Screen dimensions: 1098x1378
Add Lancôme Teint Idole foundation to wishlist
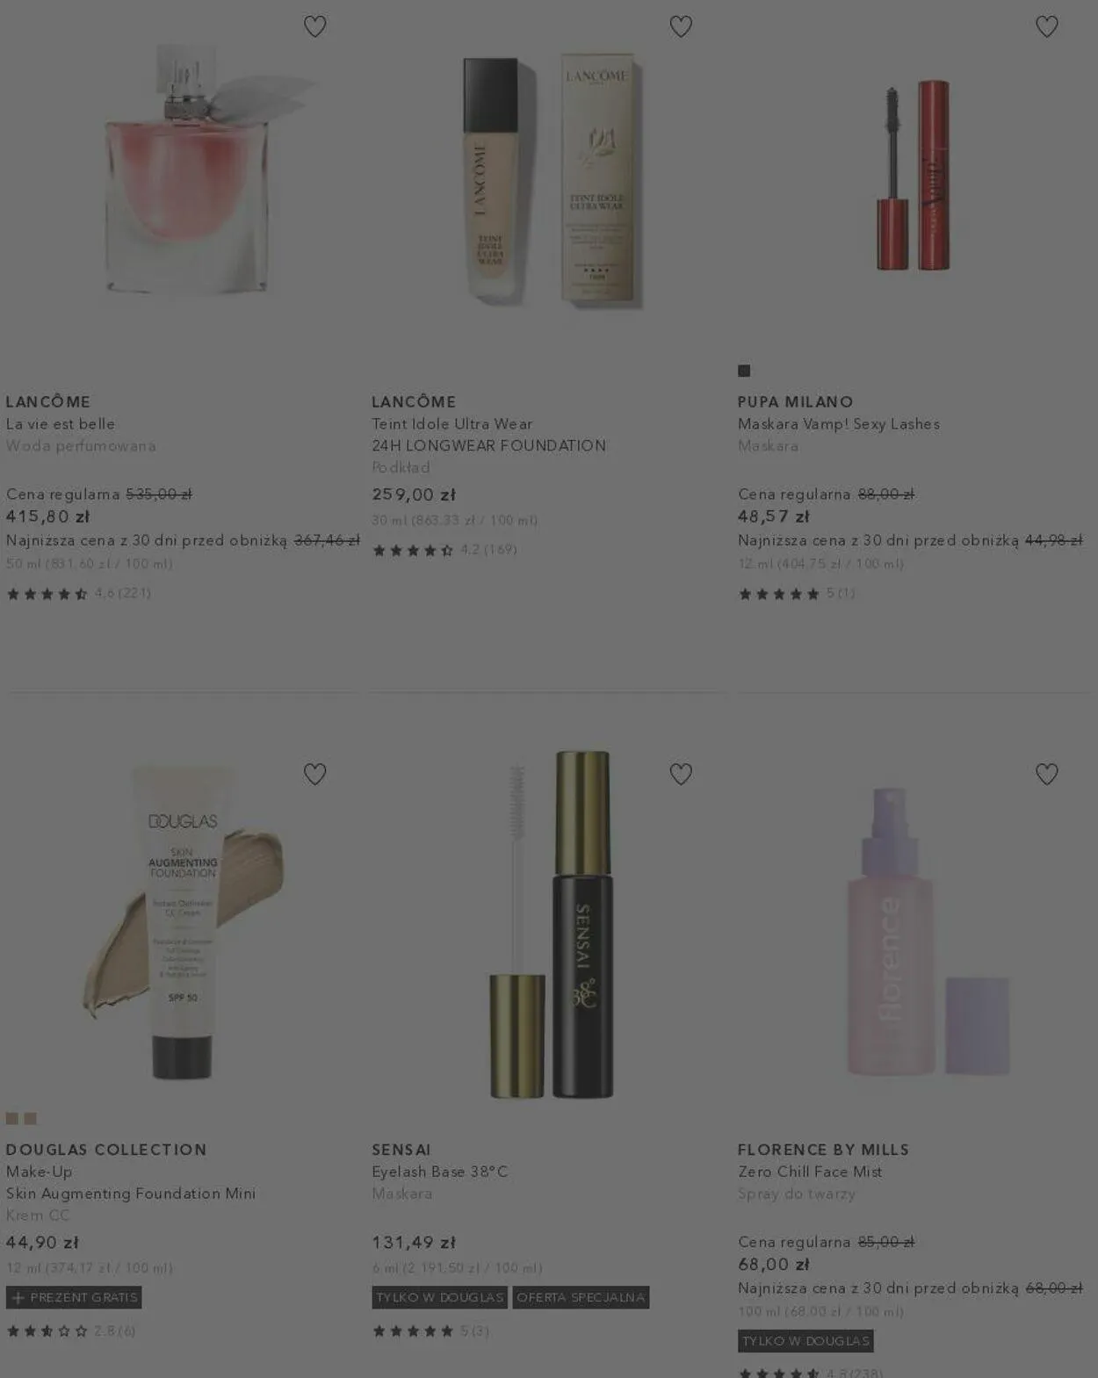[x=681, y=26]
